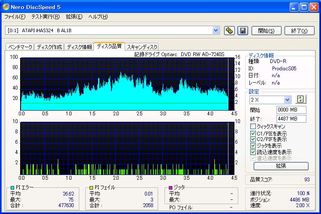Viewport: 321px width, 214px height.
Task: Toggle 読込速度を表示 checkbox
Action: coord(253,152)
